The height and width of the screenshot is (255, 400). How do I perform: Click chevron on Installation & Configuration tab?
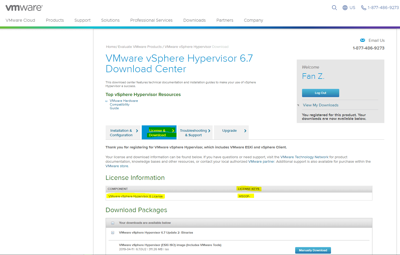tap(137, 131)
